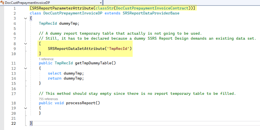Click line number 1 in the margin

click(15, 8)
